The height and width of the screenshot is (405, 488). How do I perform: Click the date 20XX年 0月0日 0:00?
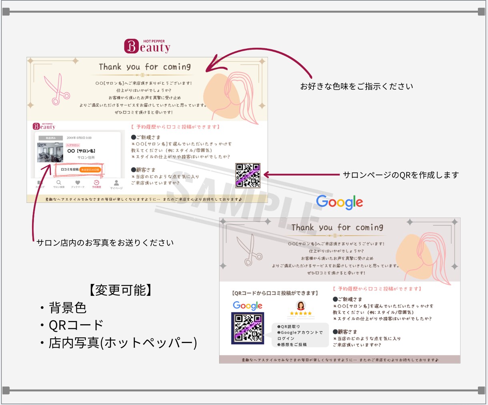[79, 138]
